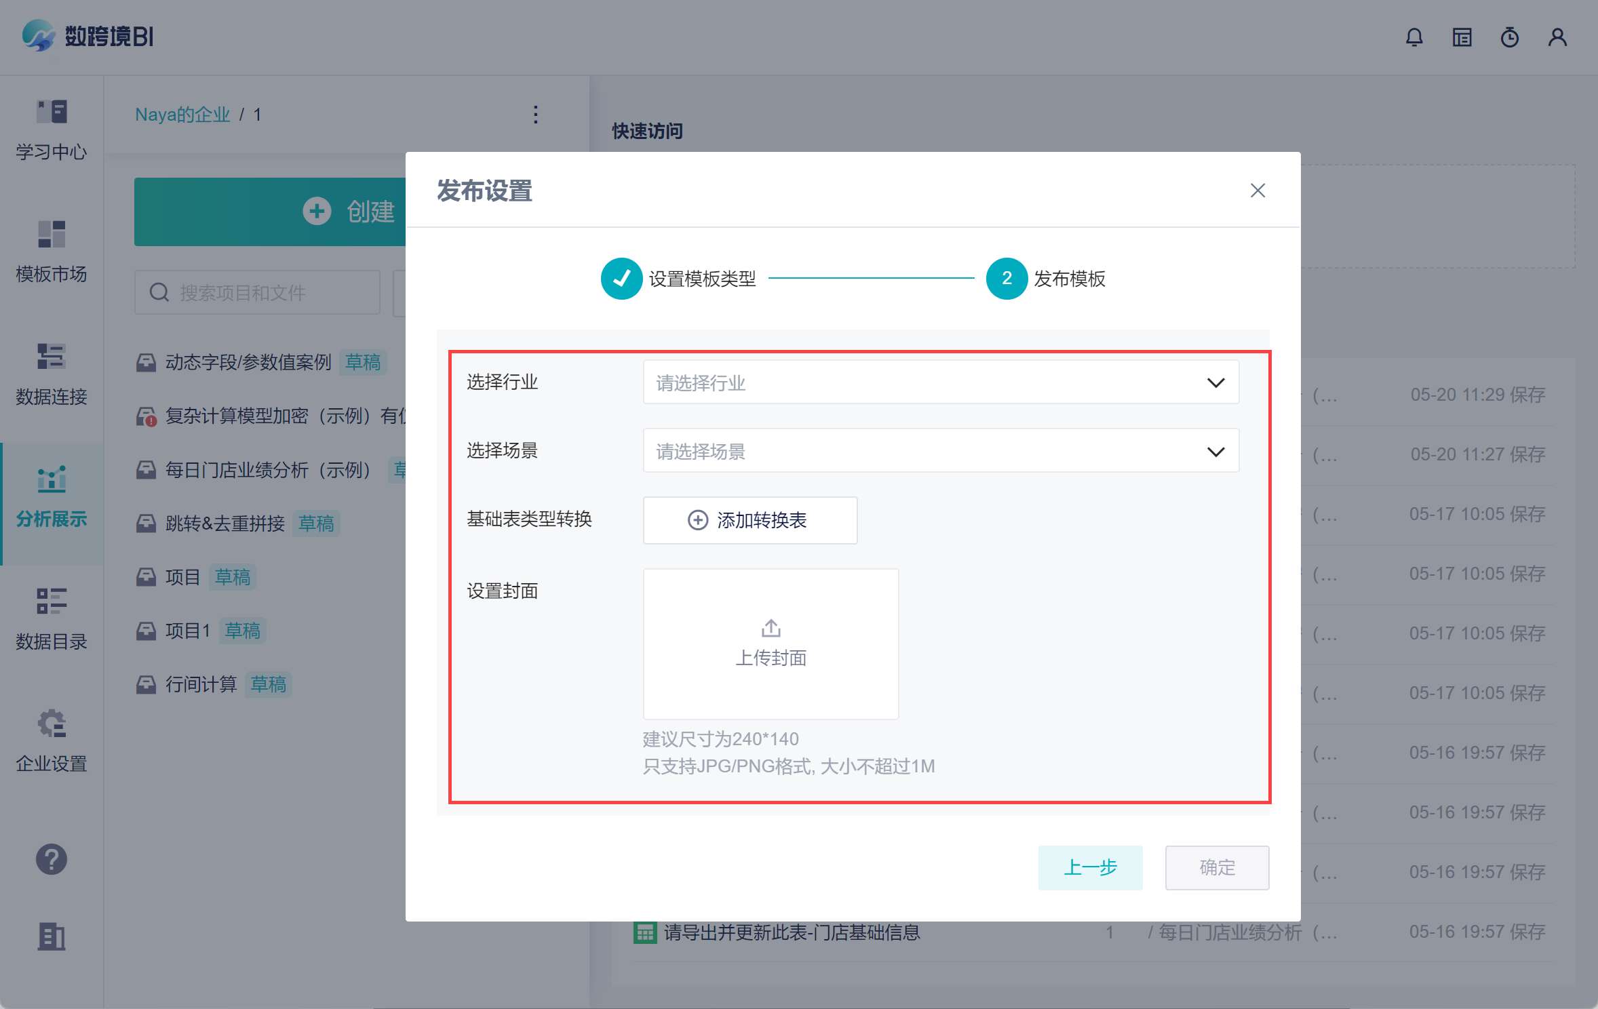Viewport: 1598px width, 1009px height.
Task: Open 数据连接 in sidebar
Action: click(52, 374)
